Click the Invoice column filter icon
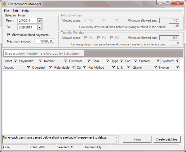The height and width of the screenshot is (152, 186). coord(177,67)
